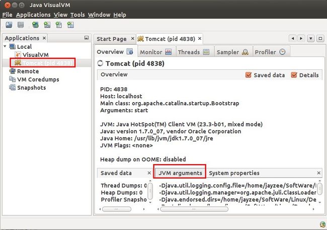
Task: Click the Add Application Snapshot toolbar icon
Action: click(x=70, y=25)
